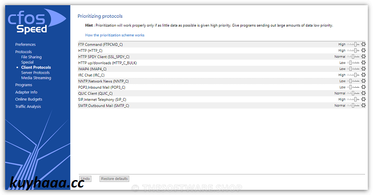The image size is (373, 195).
Task: Adjust priority slider for IMAP4
Action: pos(353,69)
